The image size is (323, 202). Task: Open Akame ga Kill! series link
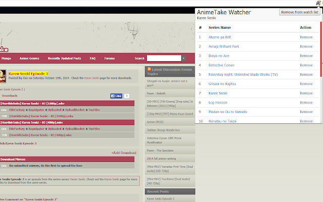220,37
